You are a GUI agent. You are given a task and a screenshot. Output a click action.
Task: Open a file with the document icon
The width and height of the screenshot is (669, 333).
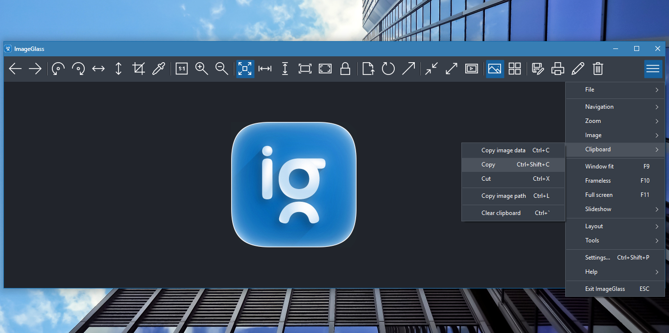368,69
